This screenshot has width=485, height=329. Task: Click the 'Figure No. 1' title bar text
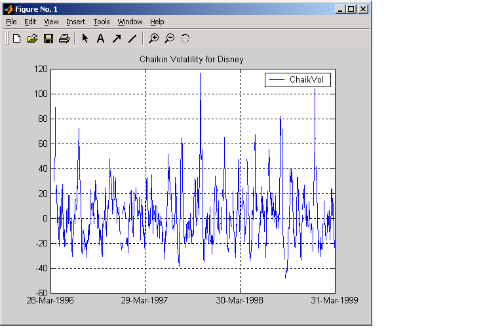(36, 9)
